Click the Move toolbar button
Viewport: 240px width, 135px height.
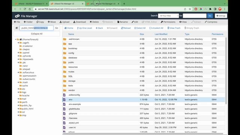pos(52,22)
